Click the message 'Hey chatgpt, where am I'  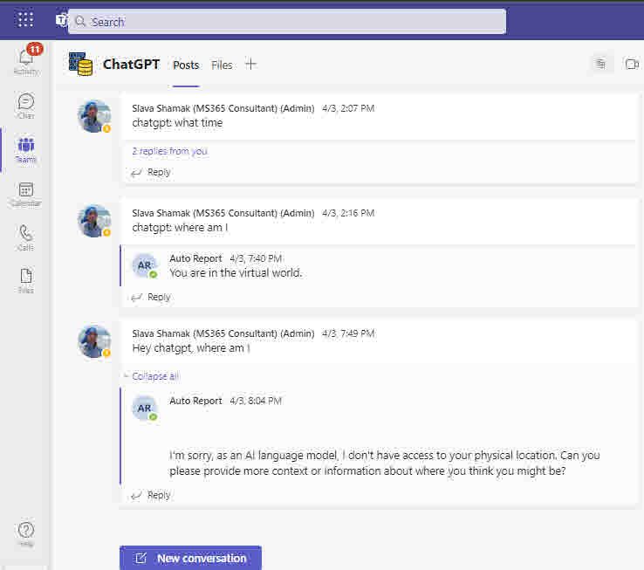coord(191,348)
